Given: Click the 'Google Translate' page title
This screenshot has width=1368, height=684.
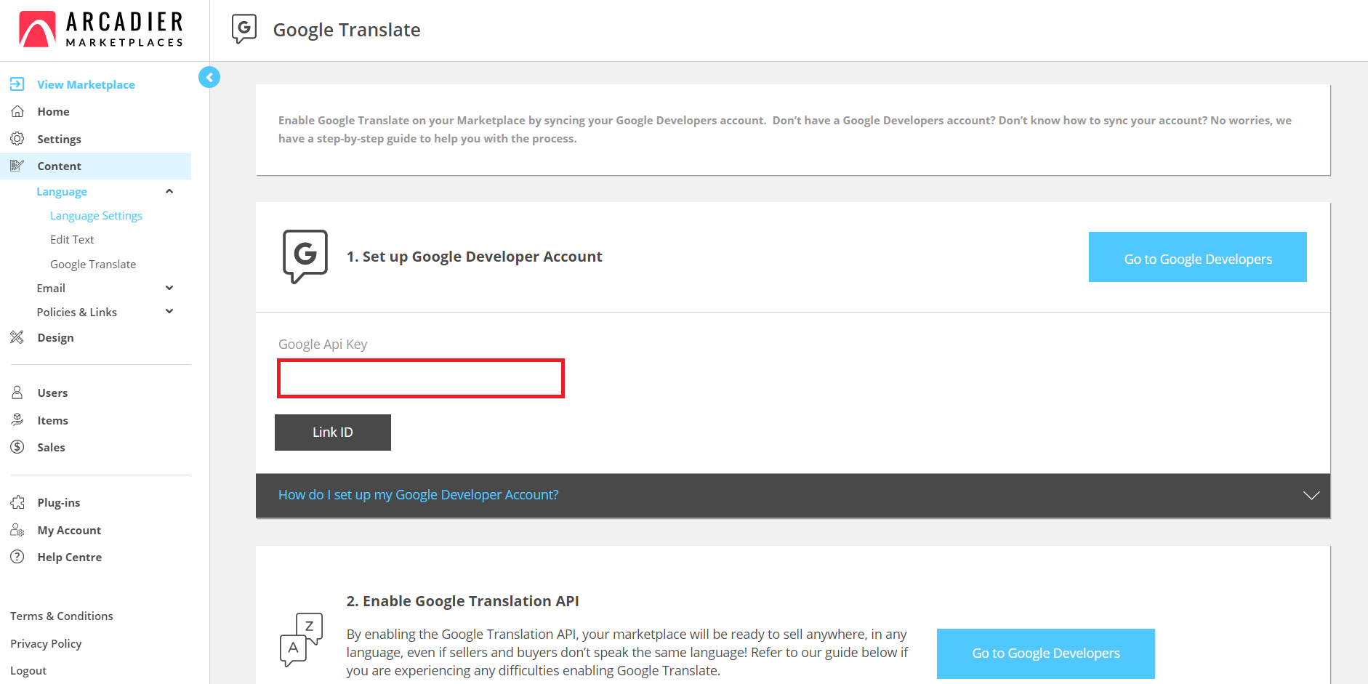Looking at the screenshot, I should [x=347, y=30].
